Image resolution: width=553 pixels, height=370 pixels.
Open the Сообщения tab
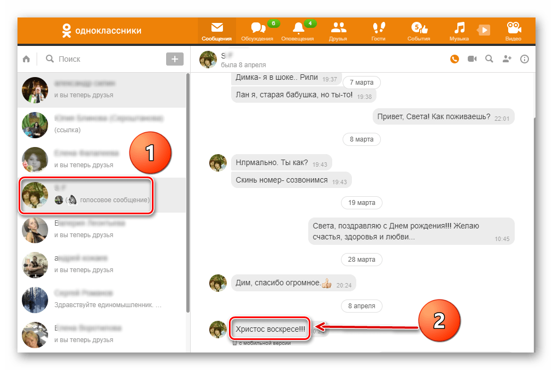point(216,31)
